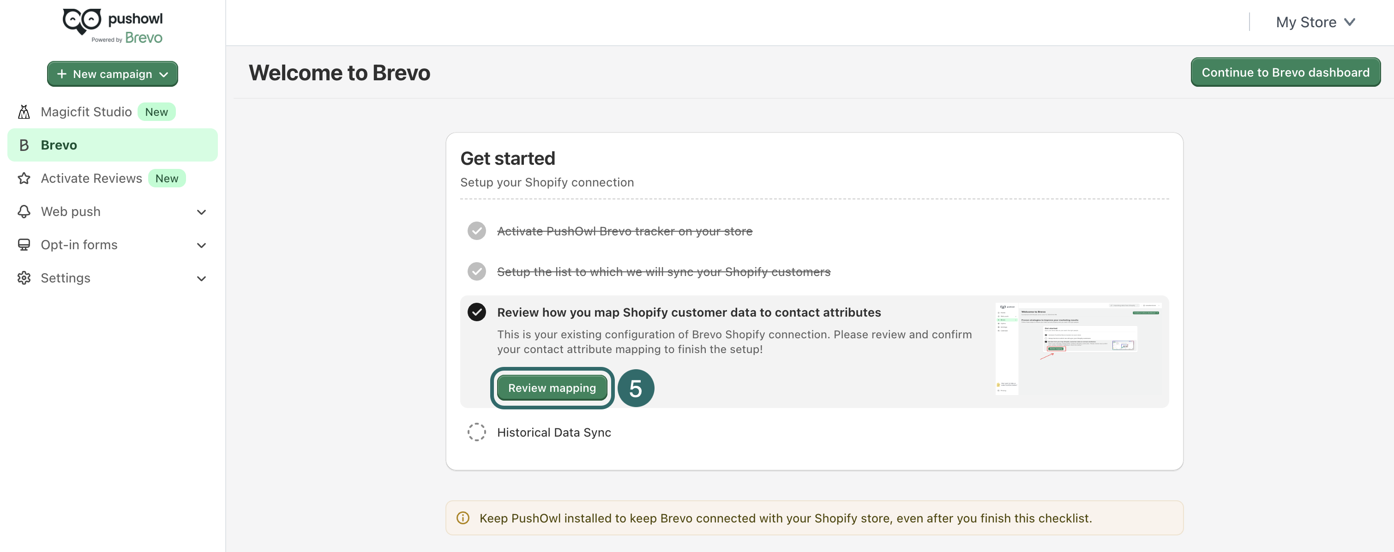This screenshot has height=552, width=1394.
Task: Toggle the Setup the list step checkmark
Action: [x=477, y=272]
